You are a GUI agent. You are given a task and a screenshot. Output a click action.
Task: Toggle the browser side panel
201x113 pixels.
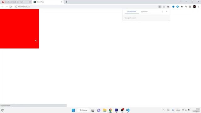coord(190,7)
